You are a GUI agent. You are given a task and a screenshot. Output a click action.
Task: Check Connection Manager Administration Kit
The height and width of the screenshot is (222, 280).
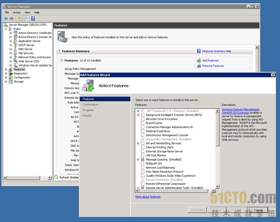142,127
